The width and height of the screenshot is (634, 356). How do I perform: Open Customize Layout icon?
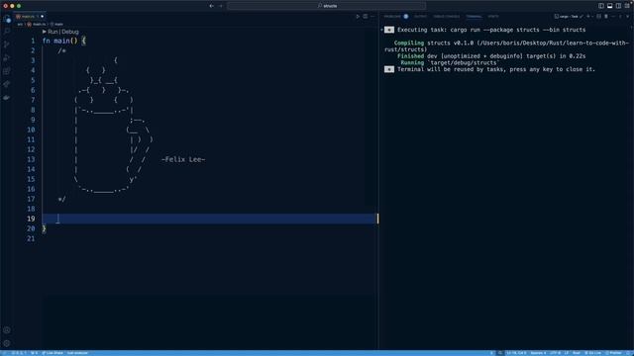click(627, 6)
